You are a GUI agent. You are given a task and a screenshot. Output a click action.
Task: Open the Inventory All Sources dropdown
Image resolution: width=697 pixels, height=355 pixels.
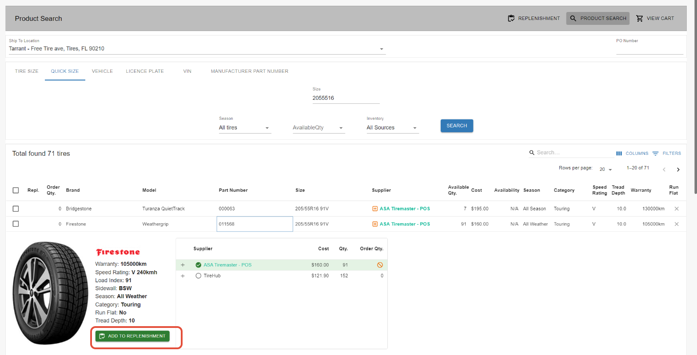pos(393,128)
